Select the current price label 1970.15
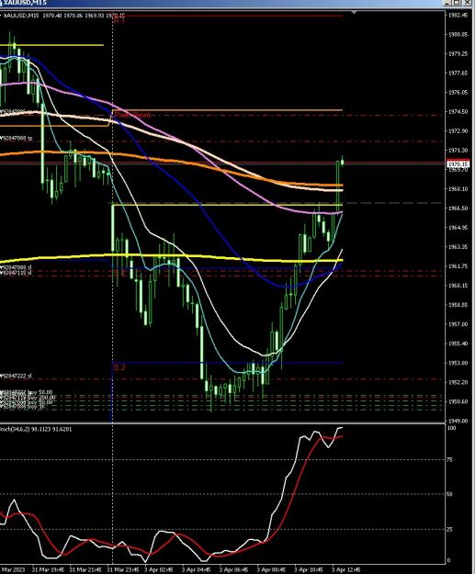This screenshot has width=475, height=574. pos(458,164)
